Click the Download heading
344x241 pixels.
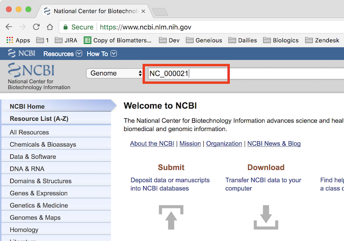pyautogui.click(x=266, y=167)
